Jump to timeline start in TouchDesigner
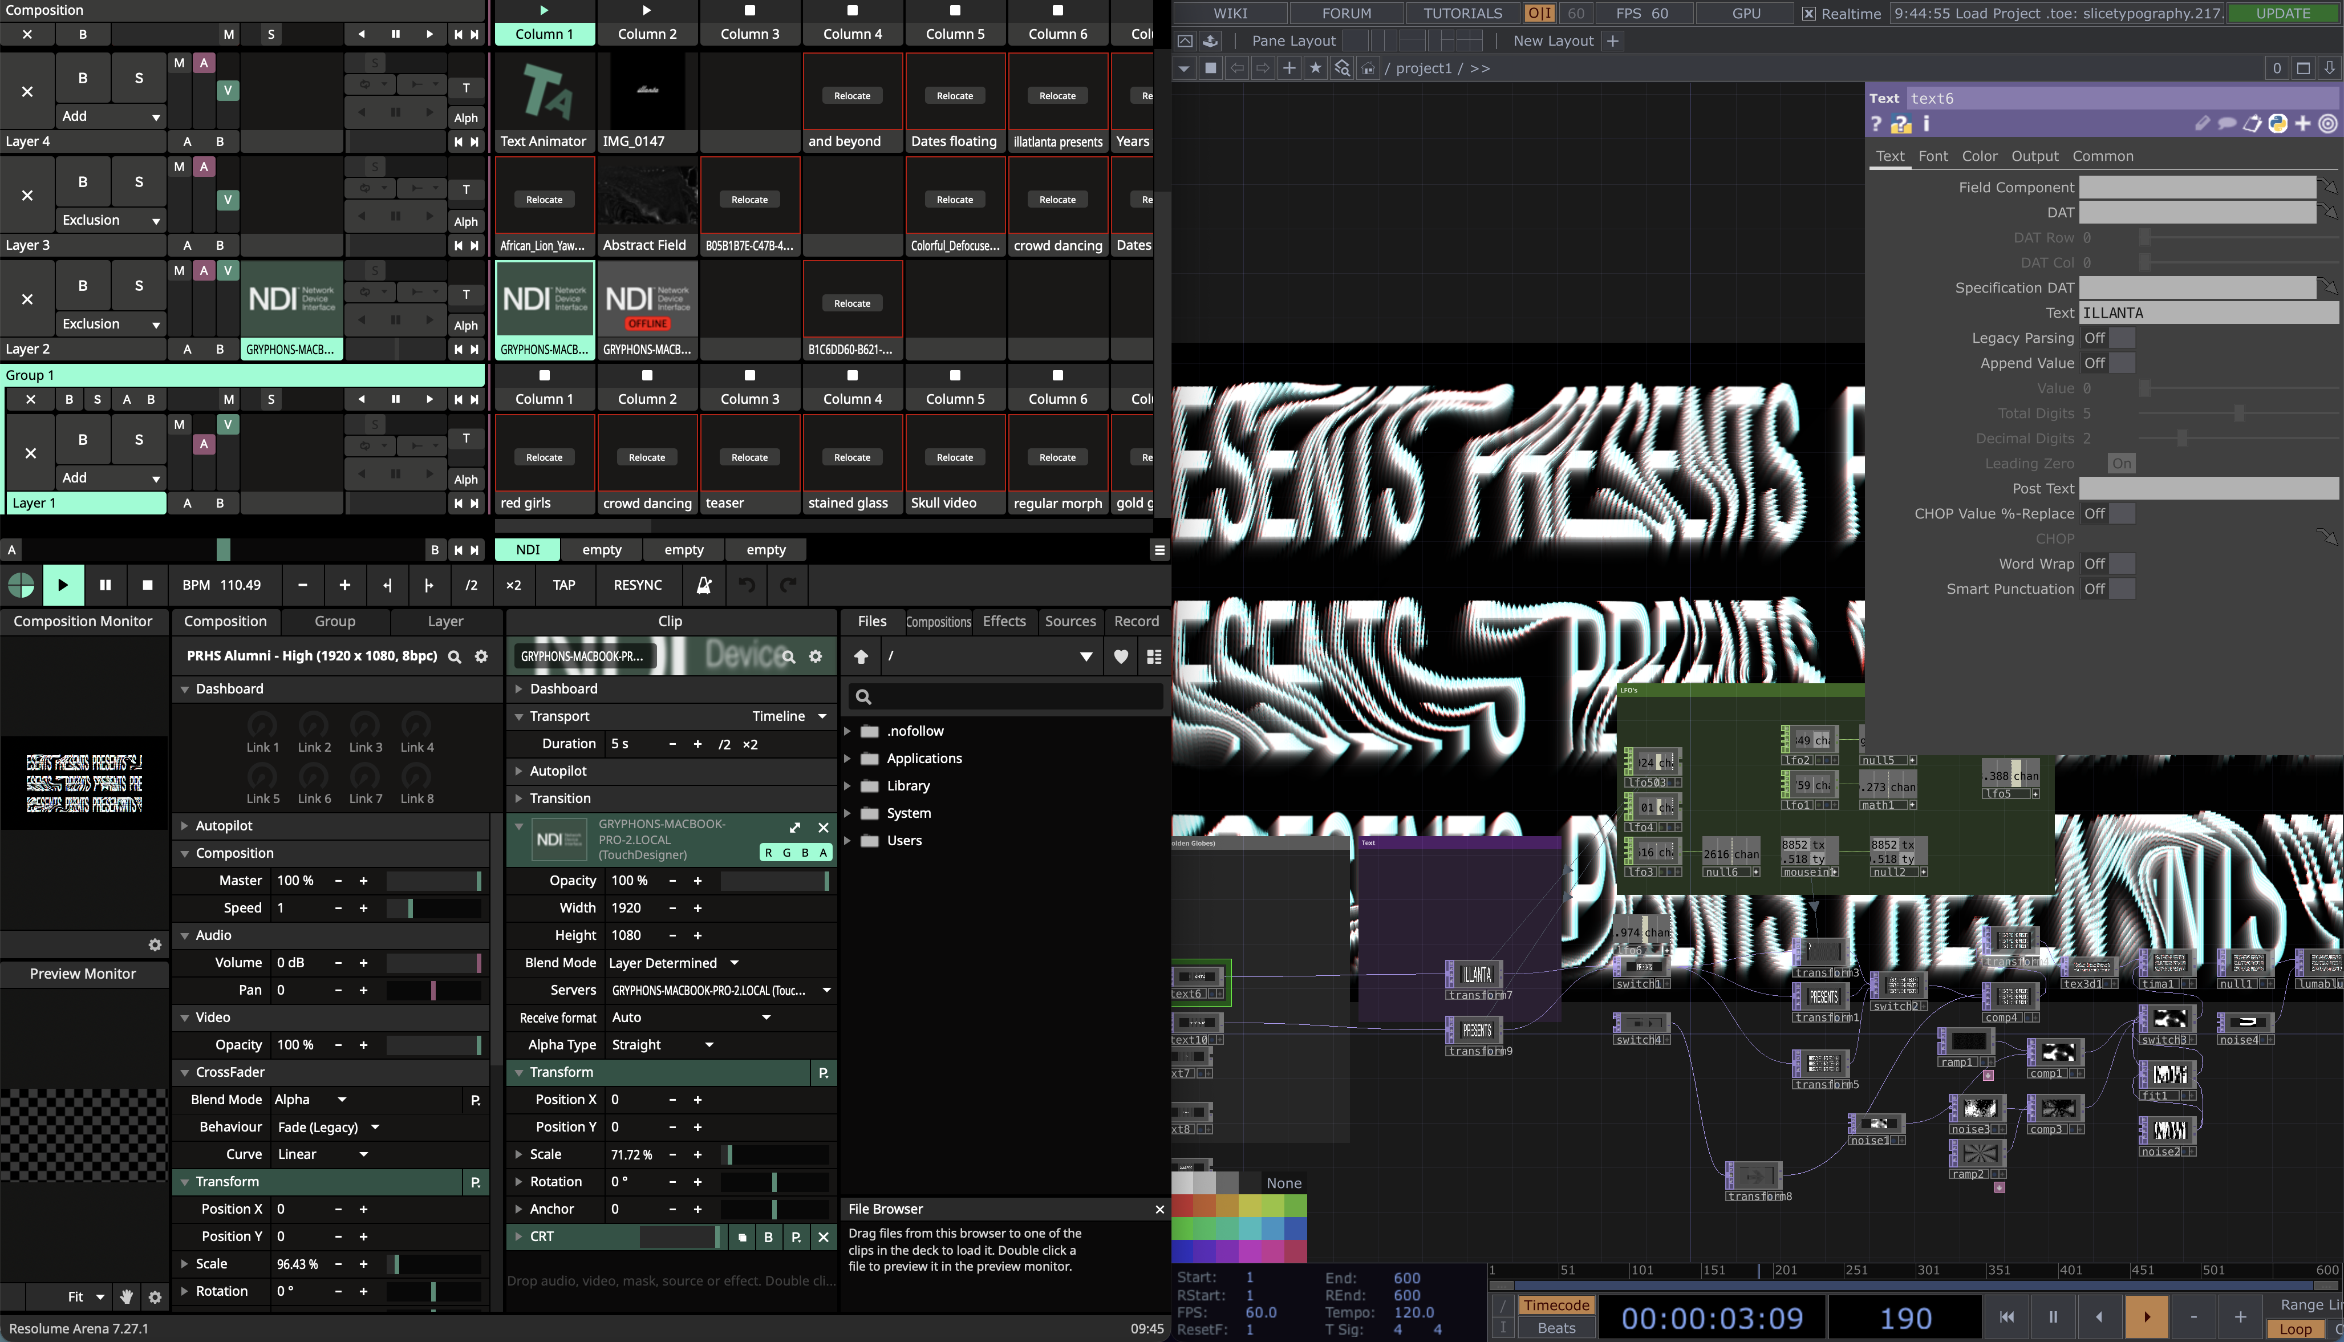Viewport: 2344px width, 1342px height. click(x=2006, y=1317)
